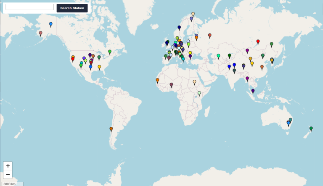Image resolution: width=323 pixels, height=186 pixels.
Task: Select the orange marker on Africa's west coast
Action: pyautogui.click(x=157, y=81)
